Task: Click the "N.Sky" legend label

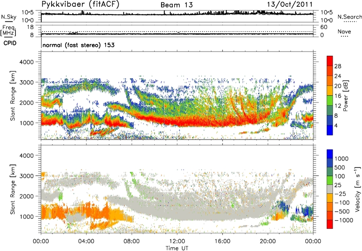Action: 9,17
